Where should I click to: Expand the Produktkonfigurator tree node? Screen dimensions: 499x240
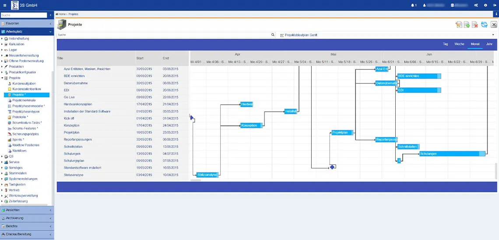pyautogui.click(x=2, y=72)
